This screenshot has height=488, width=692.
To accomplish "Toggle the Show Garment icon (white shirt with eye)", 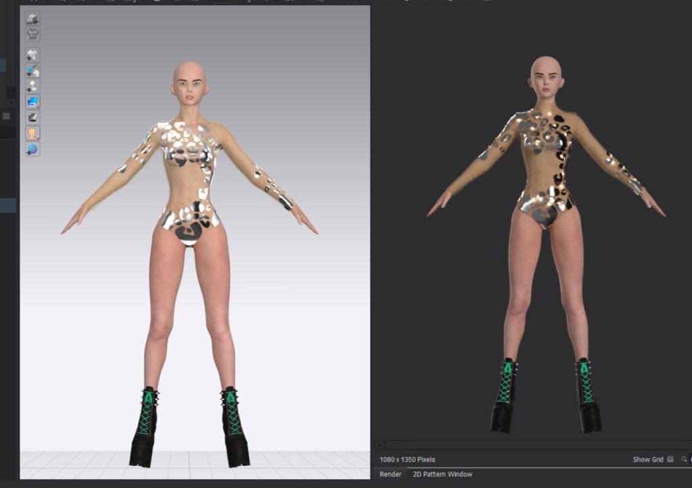I will click(32, 55).
